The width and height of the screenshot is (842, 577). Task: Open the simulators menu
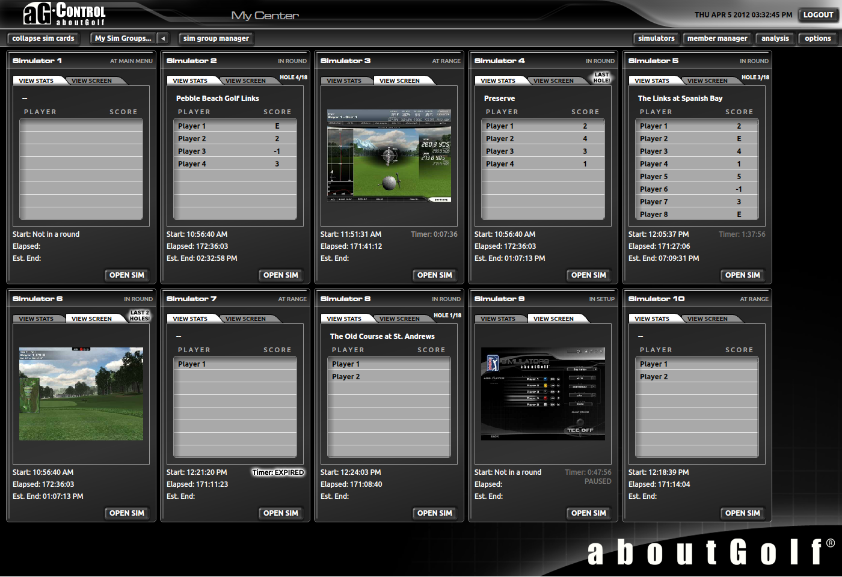[656, 38]
